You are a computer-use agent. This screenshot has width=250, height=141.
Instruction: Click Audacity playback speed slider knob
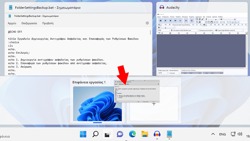click(166, 28)
